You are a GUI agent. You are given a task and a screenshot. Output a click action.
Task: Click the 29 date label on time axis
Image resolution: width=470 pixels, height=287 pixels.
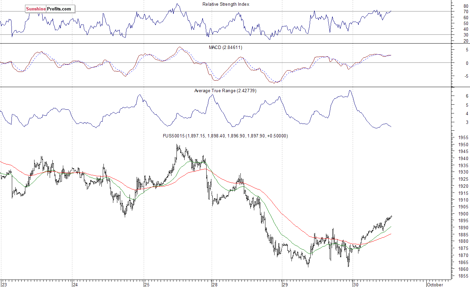pos(286,284)
